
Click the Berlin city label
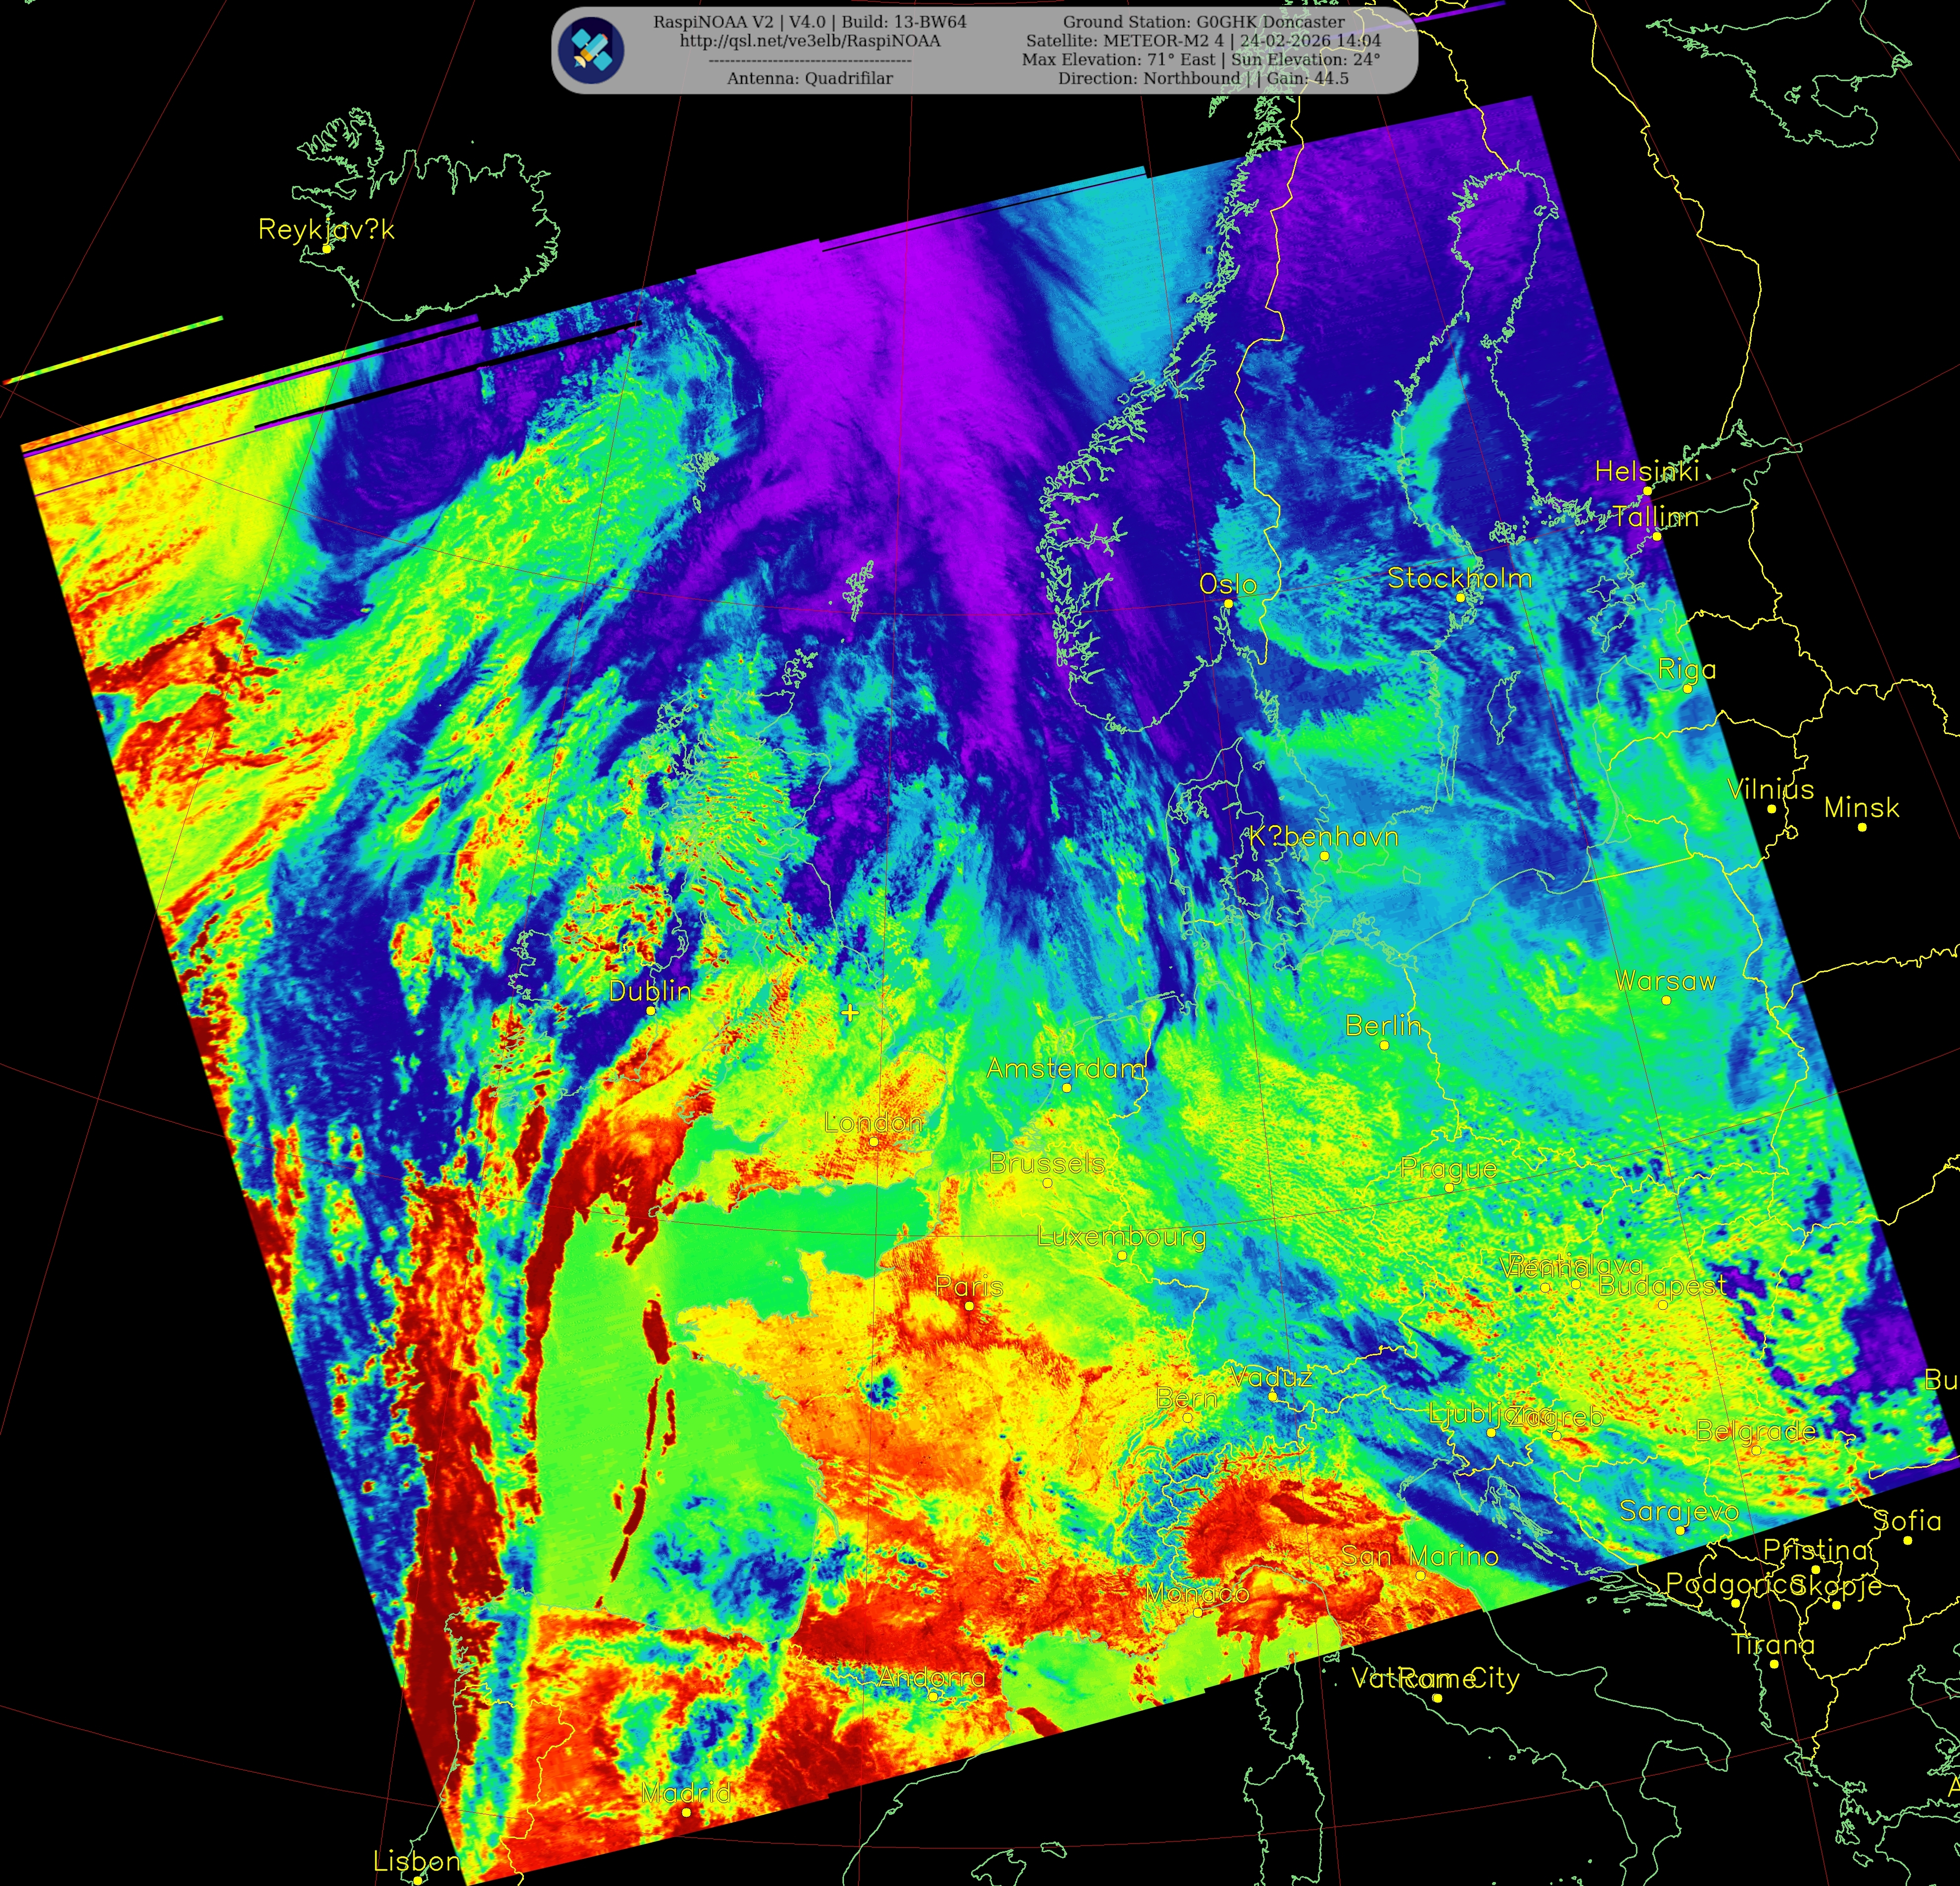tap(1382, 1025)
